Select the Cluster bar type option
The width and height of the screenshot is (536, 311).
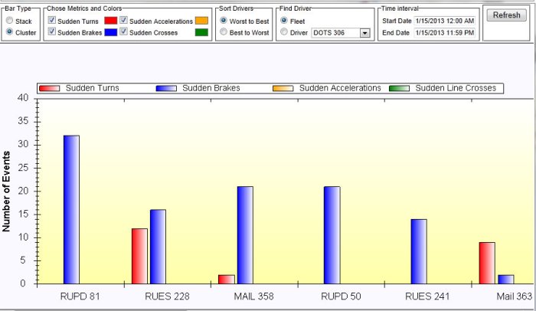9,32
